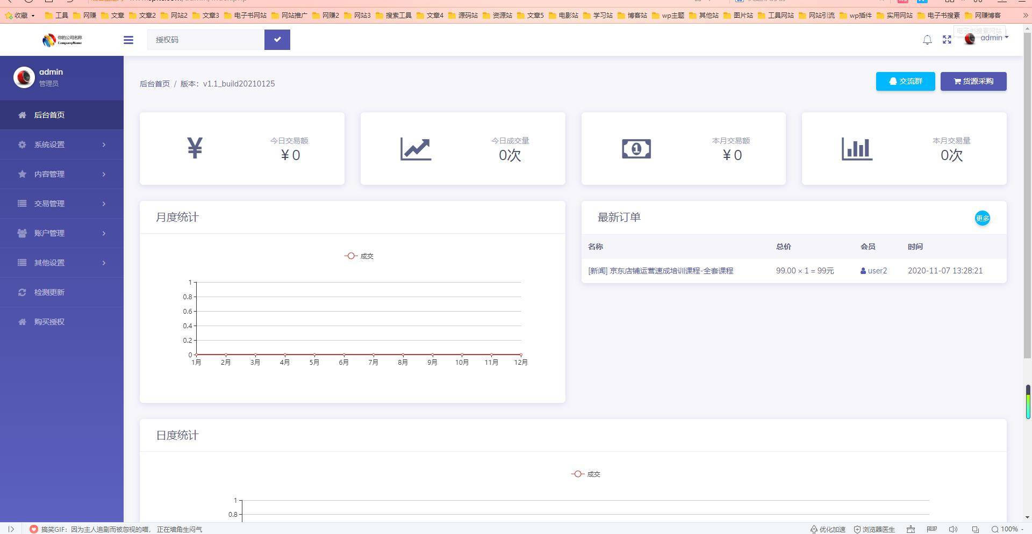1032x534 pixels.
Task: Click admin avatar in sidebar
Action: coord(24,77)
